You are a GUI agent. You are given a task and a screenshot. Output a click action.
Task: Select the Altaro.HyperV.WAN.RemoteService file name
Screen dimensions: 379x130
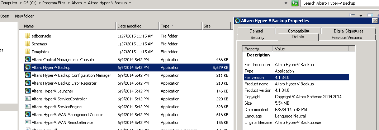coord(62,122)
